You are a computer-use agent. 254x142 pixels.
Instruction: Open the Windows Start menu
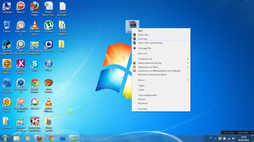coord(5,139)
